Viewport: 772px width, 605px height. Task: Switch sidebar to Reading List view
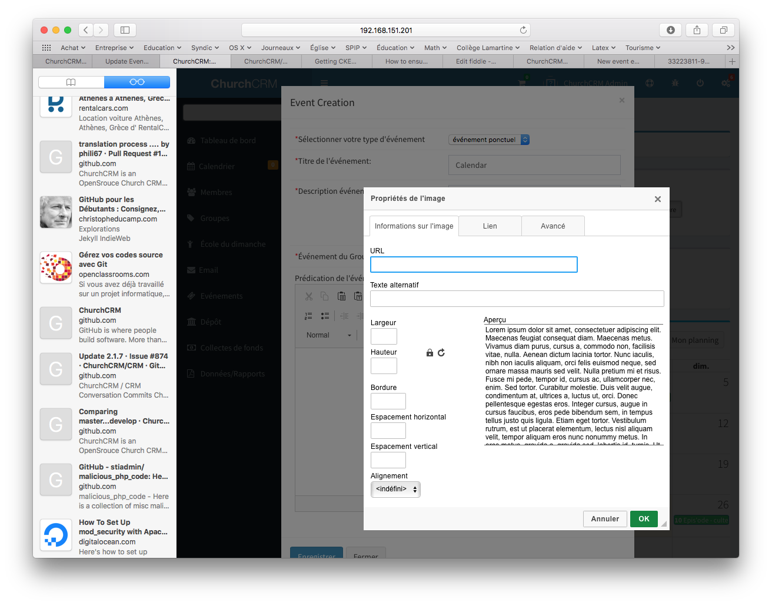point(137,82)
